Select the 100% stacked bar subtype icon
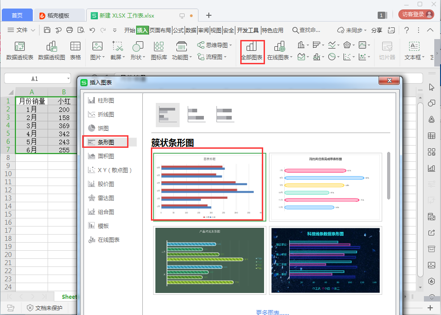Viewport: 441px width, 315px height. tap(225, 114)
